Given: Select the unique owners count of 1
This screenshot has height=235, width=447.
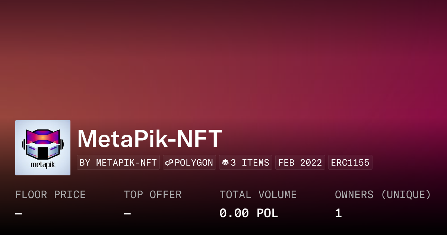Looking at the screenshot, I should click(x=338, y=213).
